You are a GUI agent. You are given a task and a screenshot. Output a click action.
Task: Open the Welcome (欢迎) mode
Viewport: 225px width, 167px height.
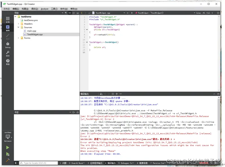click(x=8, y=20)
